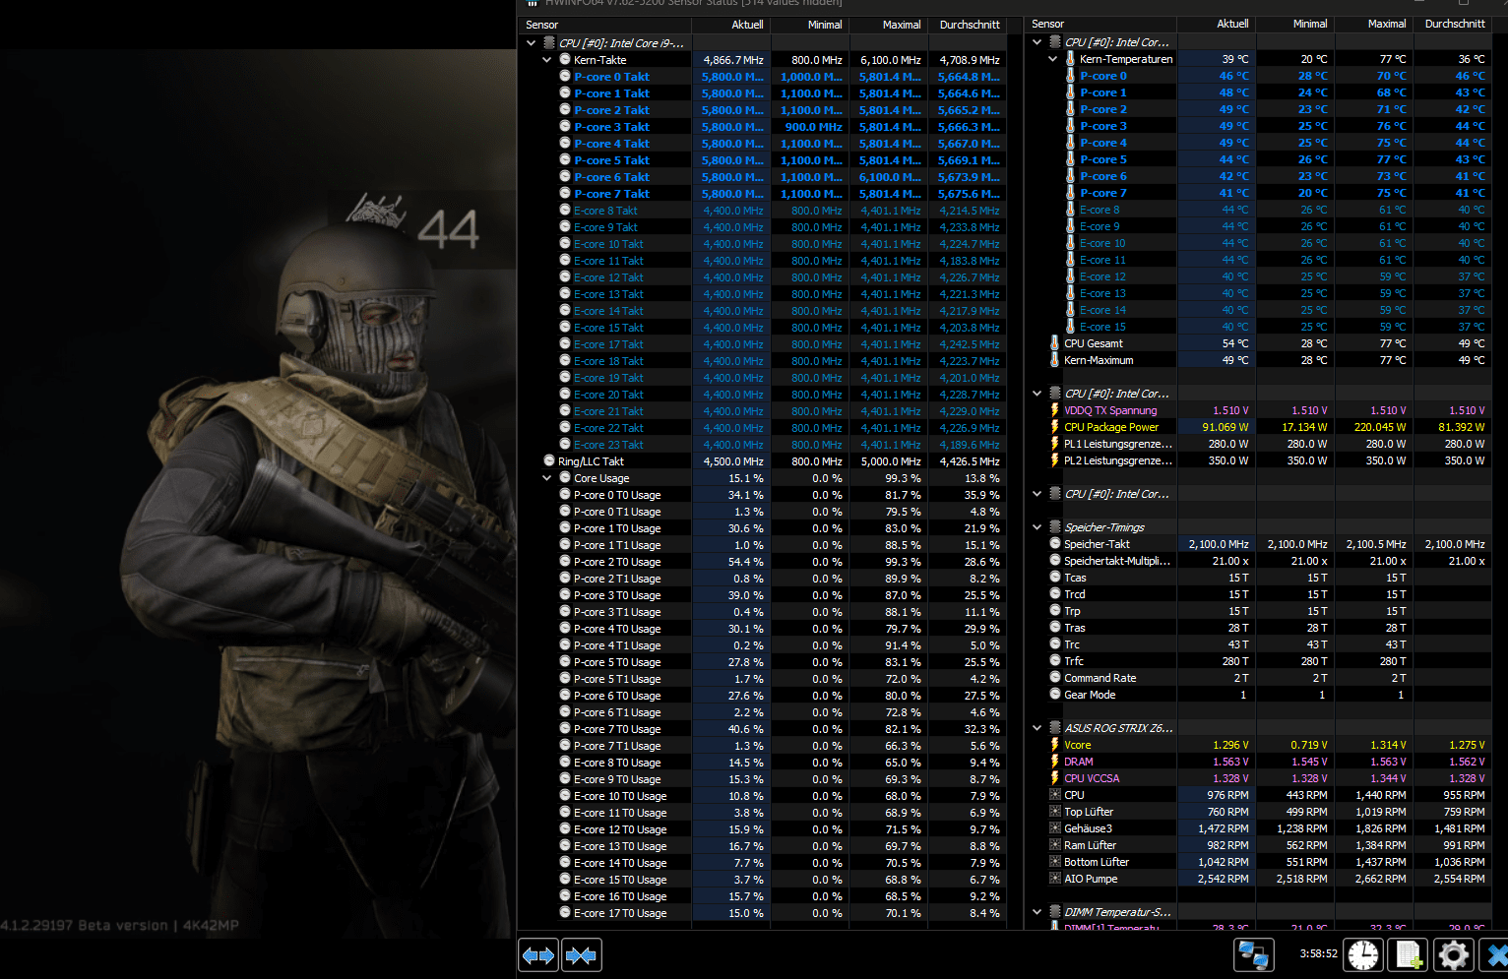Click clock icon beside Ring/LLC Takt
This screenshot has width=1508, height=979.
(549, 461)
